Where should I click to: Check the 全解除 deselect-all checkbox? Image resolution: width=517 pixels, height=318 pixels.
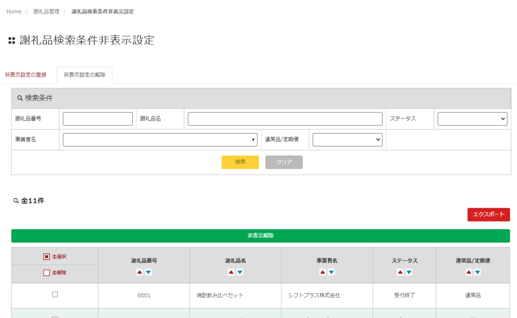[x=46, y=273]
